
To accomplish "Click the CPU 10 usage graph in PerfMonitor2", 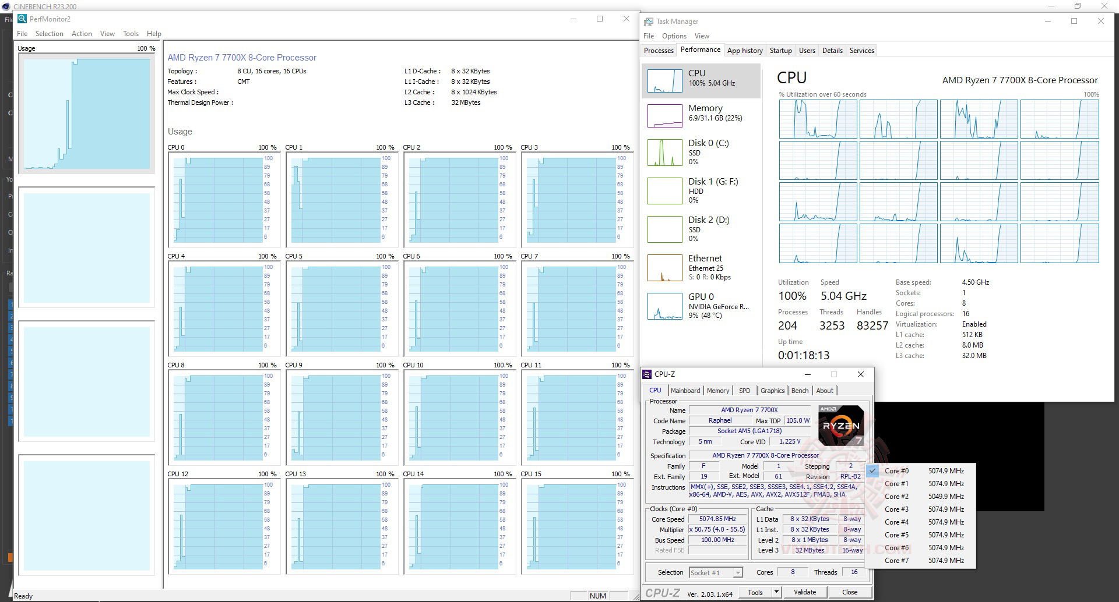I will [x=459, y=417].
